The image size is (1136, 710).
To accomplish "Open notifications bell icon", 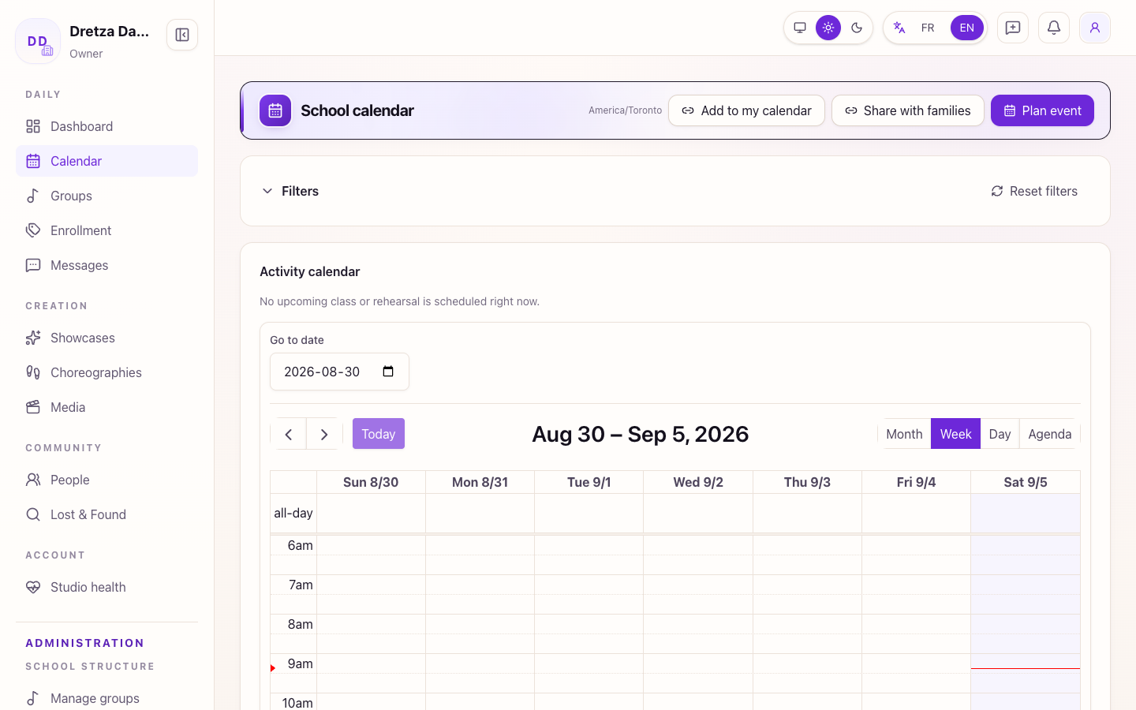I will coord(1054,28).
